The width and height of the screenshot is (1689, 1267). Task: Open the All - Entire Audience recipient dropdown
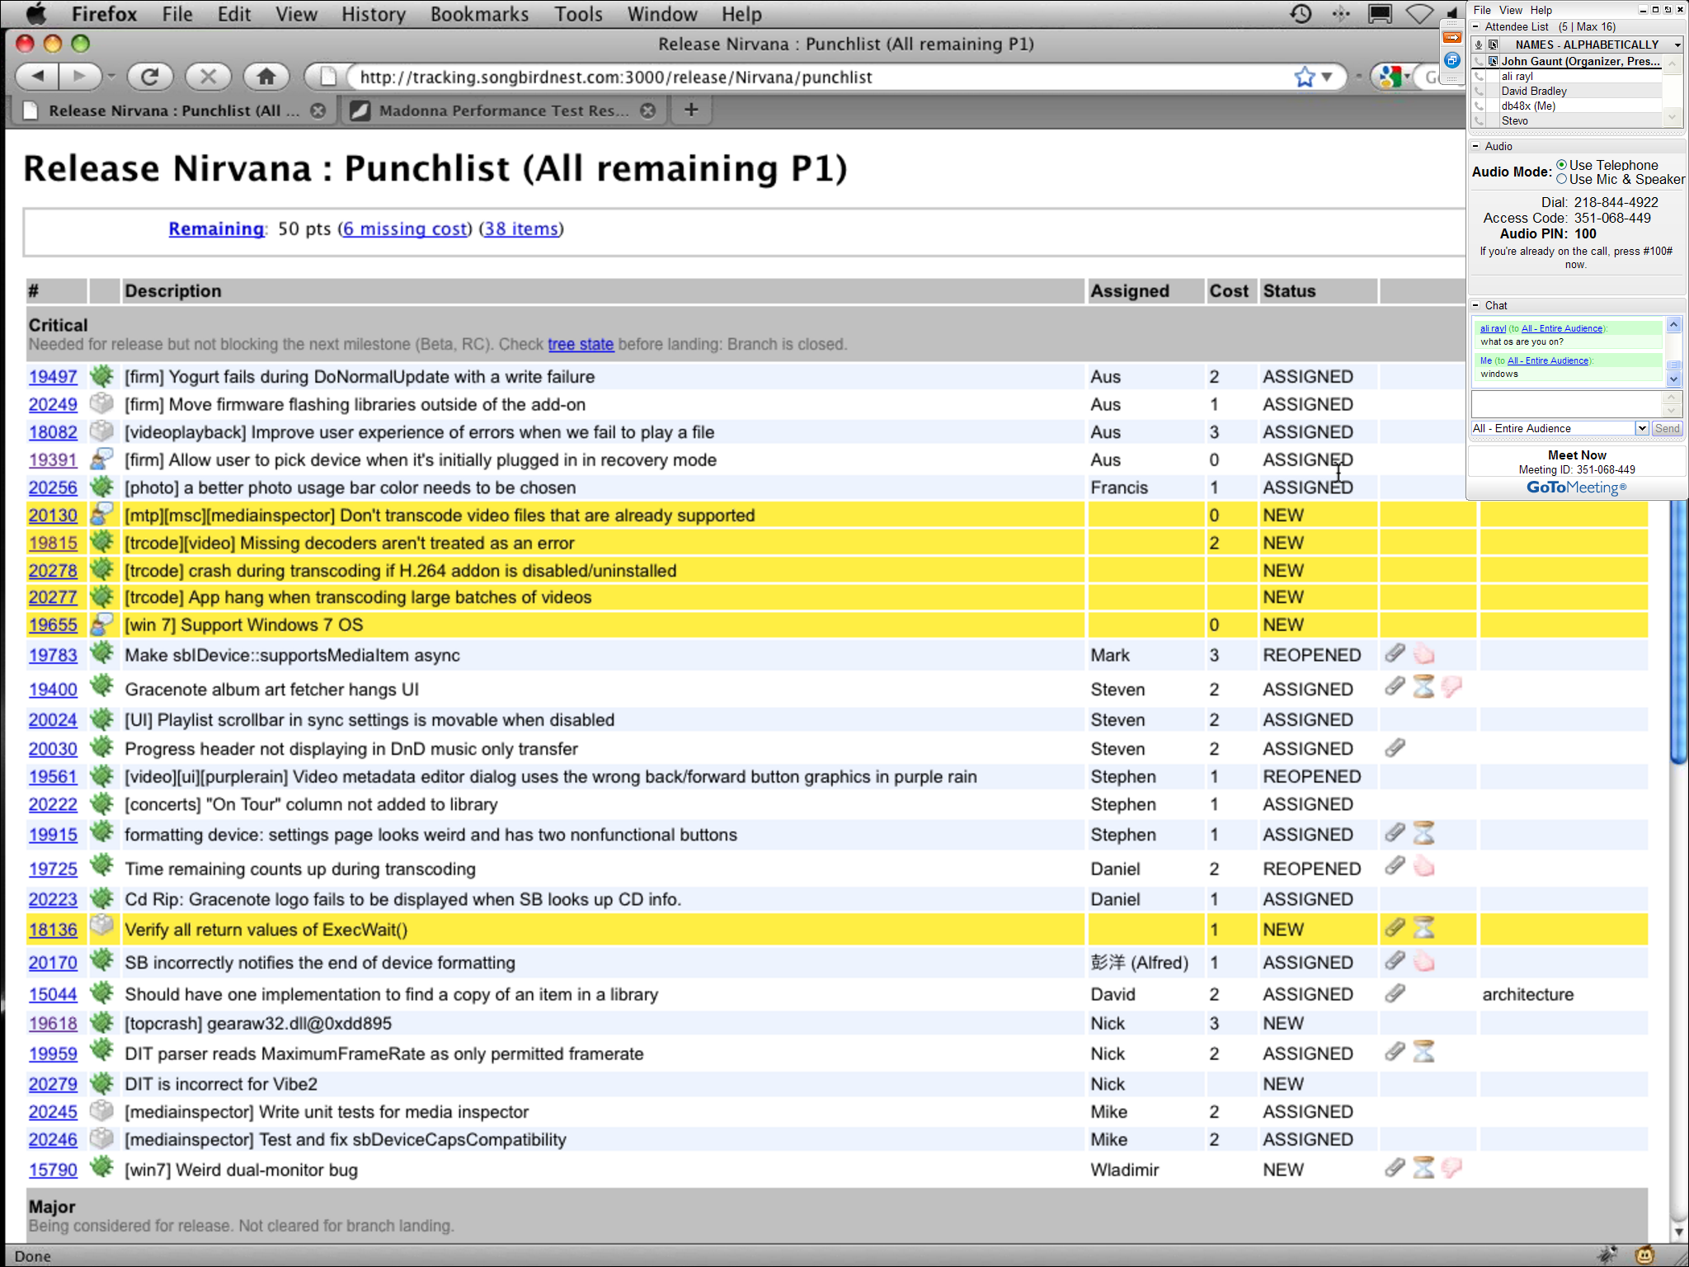coord(1642,428)
